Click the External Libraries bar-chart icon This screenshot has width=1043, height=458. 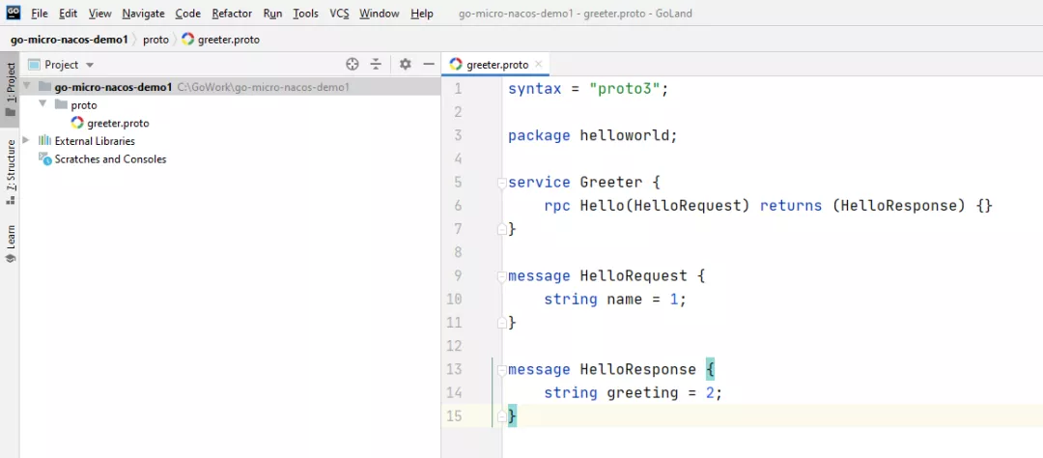pyautogui.click(x=44, y=140)
